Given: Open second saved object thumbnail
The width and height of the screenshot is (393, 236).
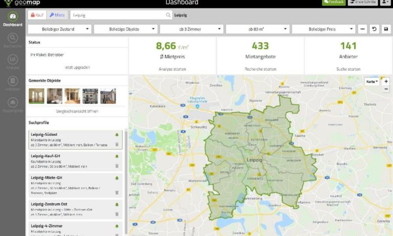Looking at the screenshot, I should coord(54,96).
